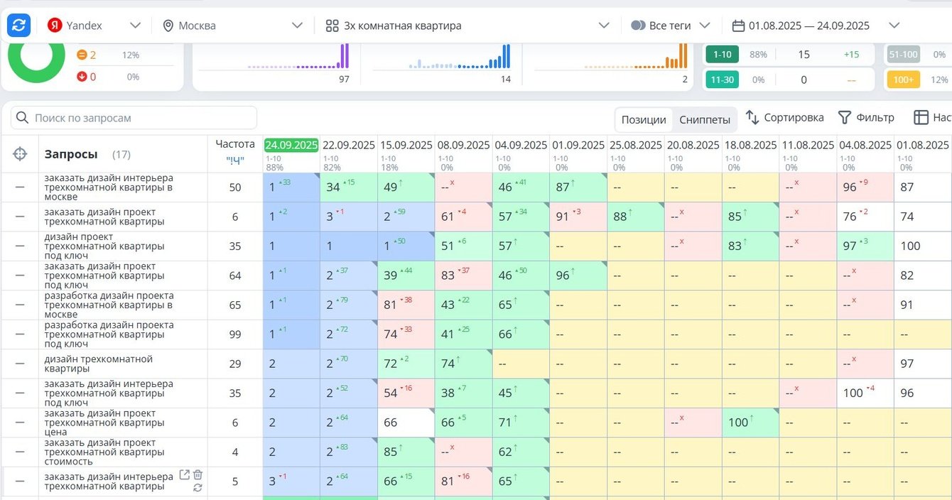Switch to the Сниппеты tab

tap(704, 119)
